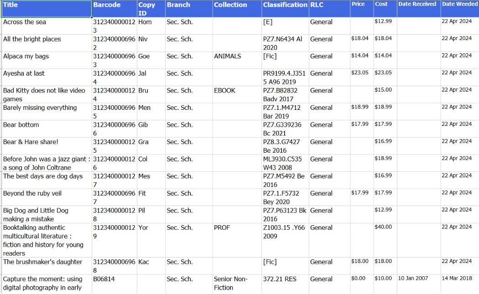Select the 'Capture the moment' title cell
Viewport: 479px width, 294px height.
click(47, 284)
